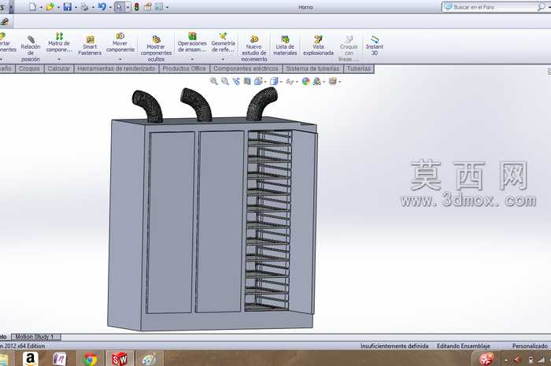Switch to the Calcular tab
551x366 pixels.
pos(59,68)
